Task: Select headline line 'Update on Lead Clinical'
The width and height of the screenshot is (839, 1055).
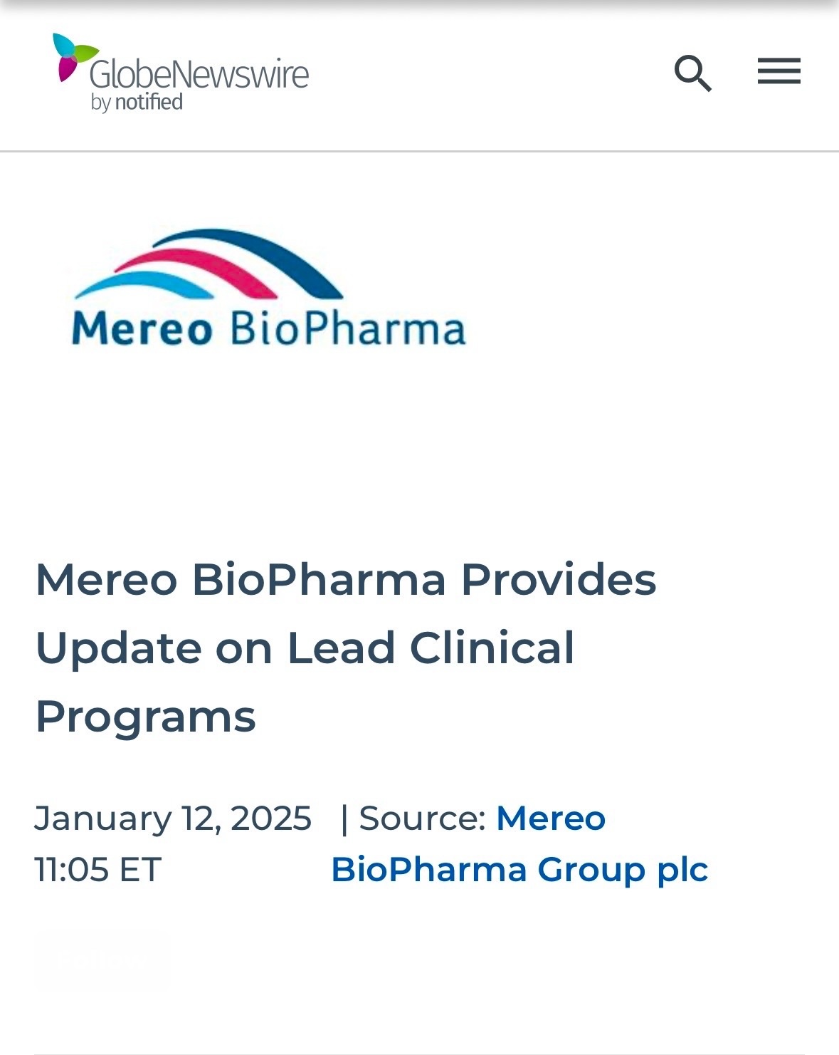Action: pyautogui.click(x=305, y=648)
